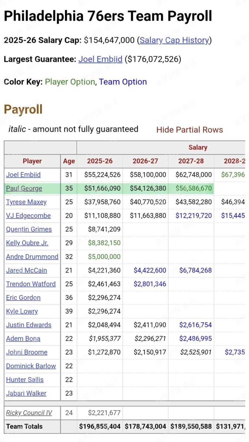Sort table by Age column header
This screenshot has width=249, height=442.
(69, 161)
